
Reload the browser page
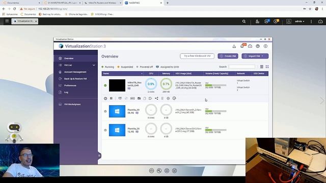pyautogui.click(x=15, y=9)
